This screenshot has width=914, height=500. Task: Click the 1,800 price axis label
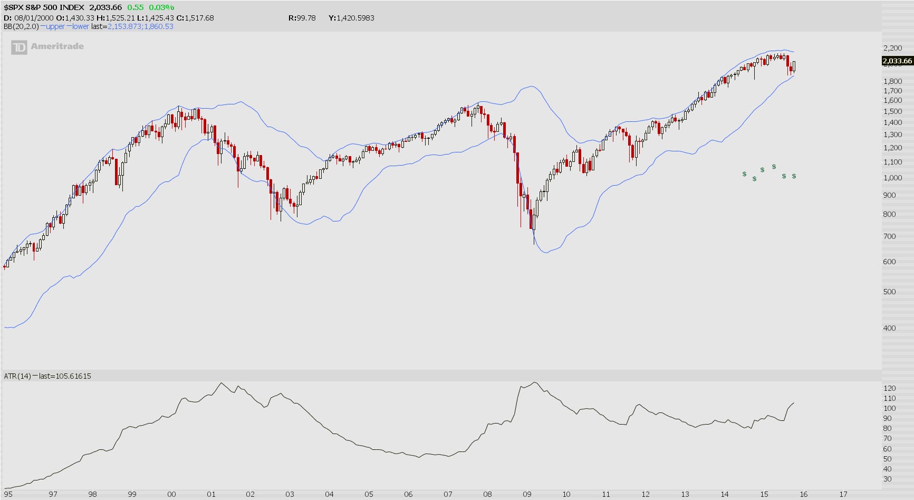coord(892,81)
